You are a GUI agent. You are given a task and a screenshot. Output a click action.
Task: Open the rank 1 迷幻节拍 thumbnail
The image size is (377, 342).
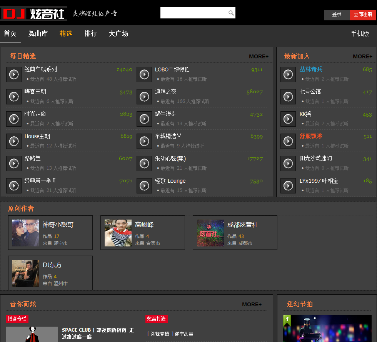point(327,328)
